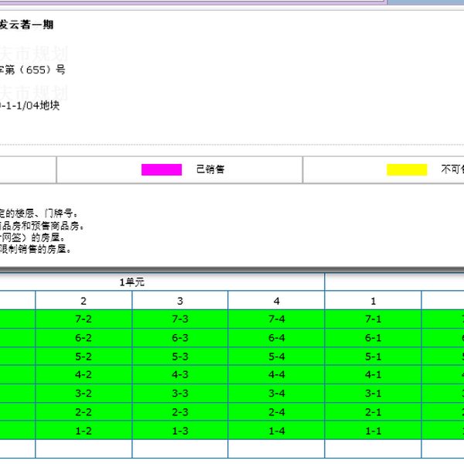
Task: Click the yellow legend swatch
Action: click(407, 169)
